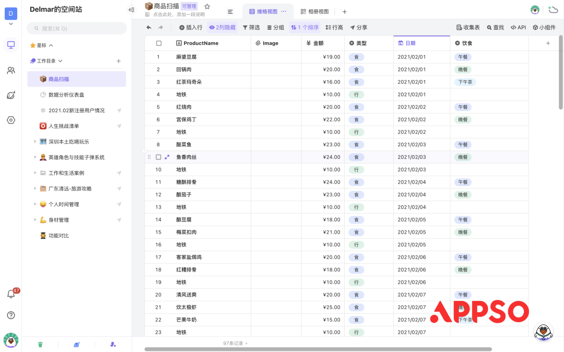Switch to the 相册视图 tab
The width and height of the screenshot is (564, 352).
[x=315, y=11]
